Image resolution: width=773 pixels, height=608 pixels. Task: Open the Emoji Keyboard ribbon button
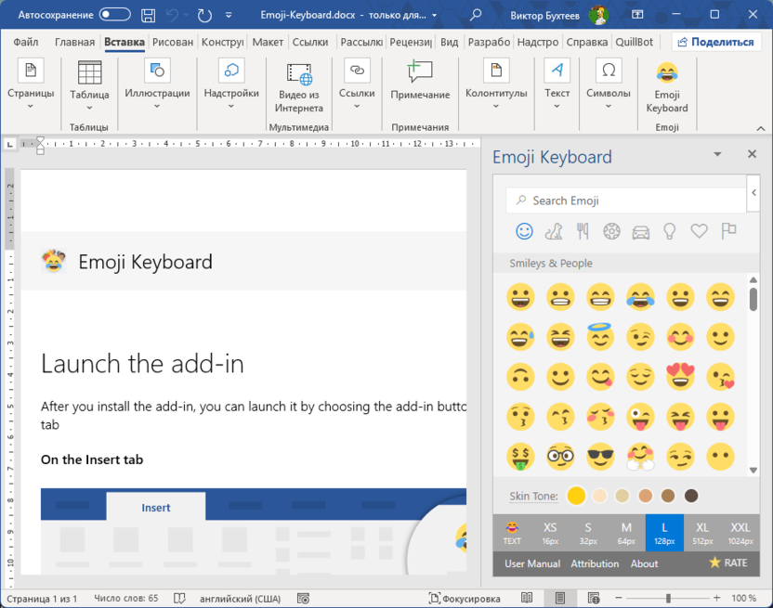(x=666, y=87)
